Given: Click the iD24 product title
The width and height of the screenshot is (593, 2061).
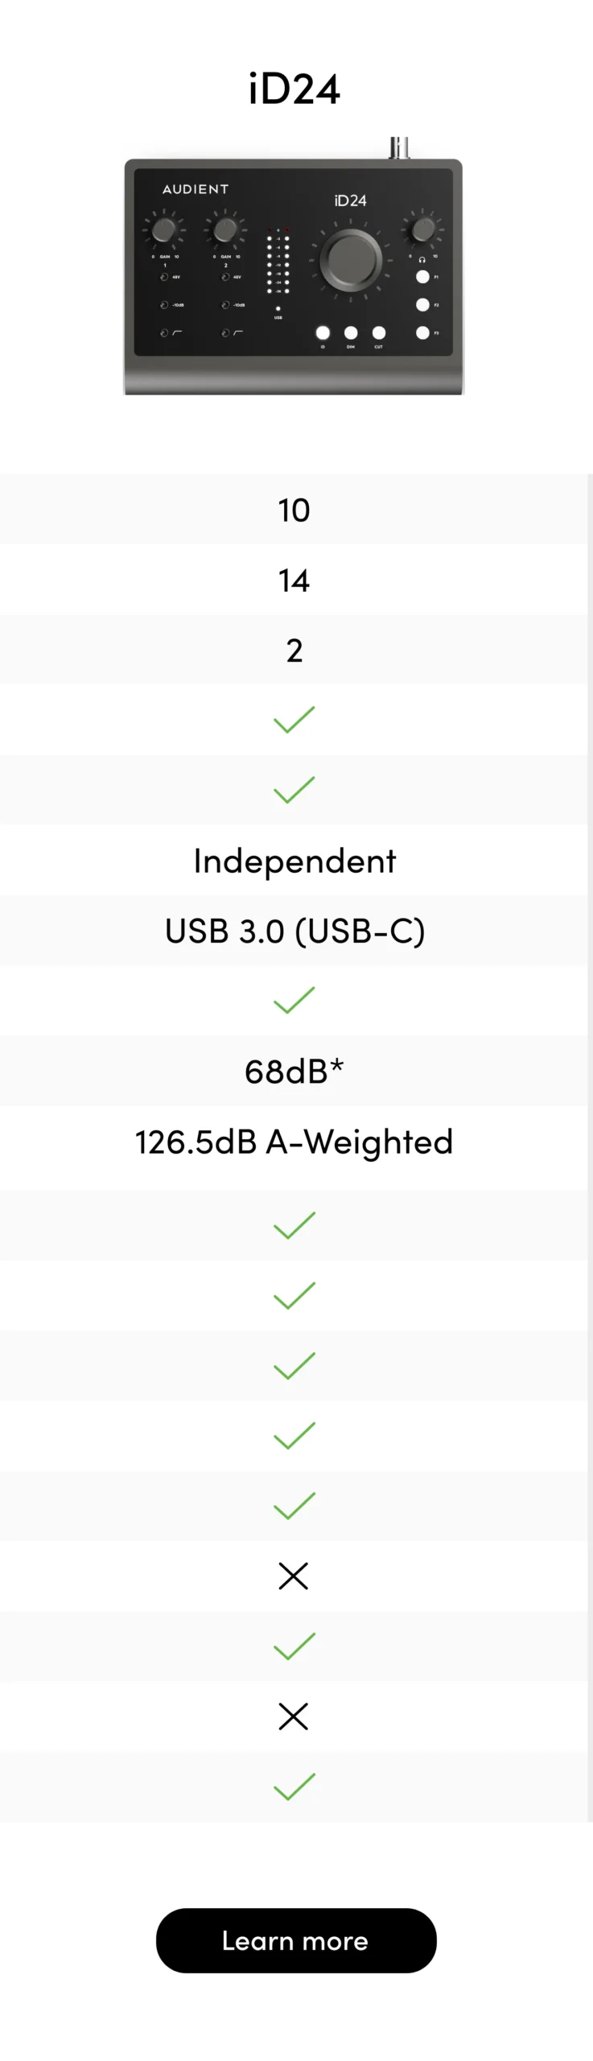Looking at the screenshot, I should [294, 89].
